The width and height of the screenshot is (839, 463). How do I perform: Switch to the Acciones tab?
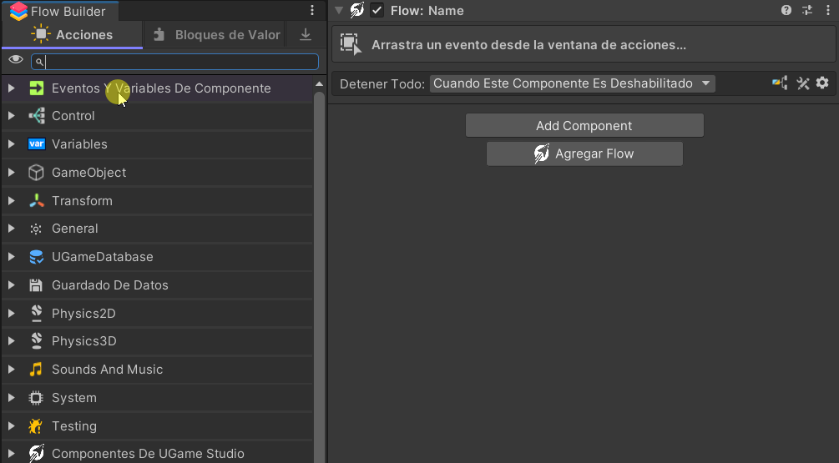point(73,35)
